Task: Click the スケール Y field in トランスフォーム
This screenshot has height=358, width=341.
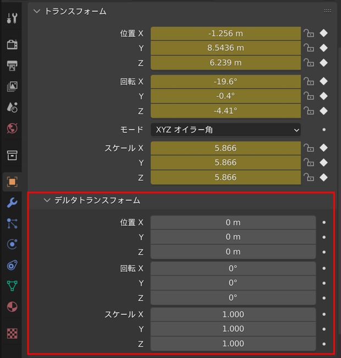Action: [x=226, y=163]
